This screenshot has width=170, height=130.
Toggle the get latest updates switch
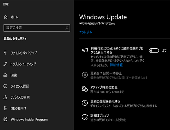(x=154, y=51)
